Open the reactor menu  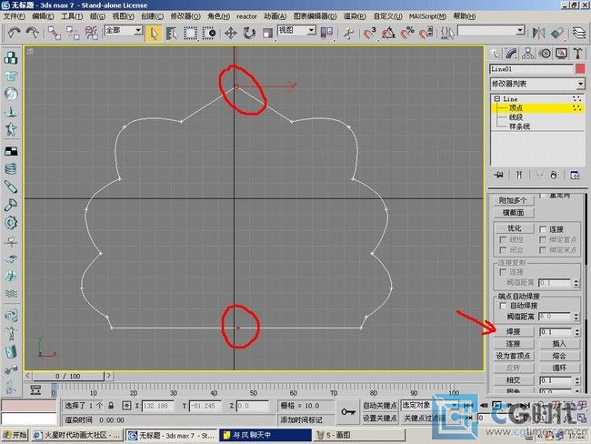click(247, 16)
